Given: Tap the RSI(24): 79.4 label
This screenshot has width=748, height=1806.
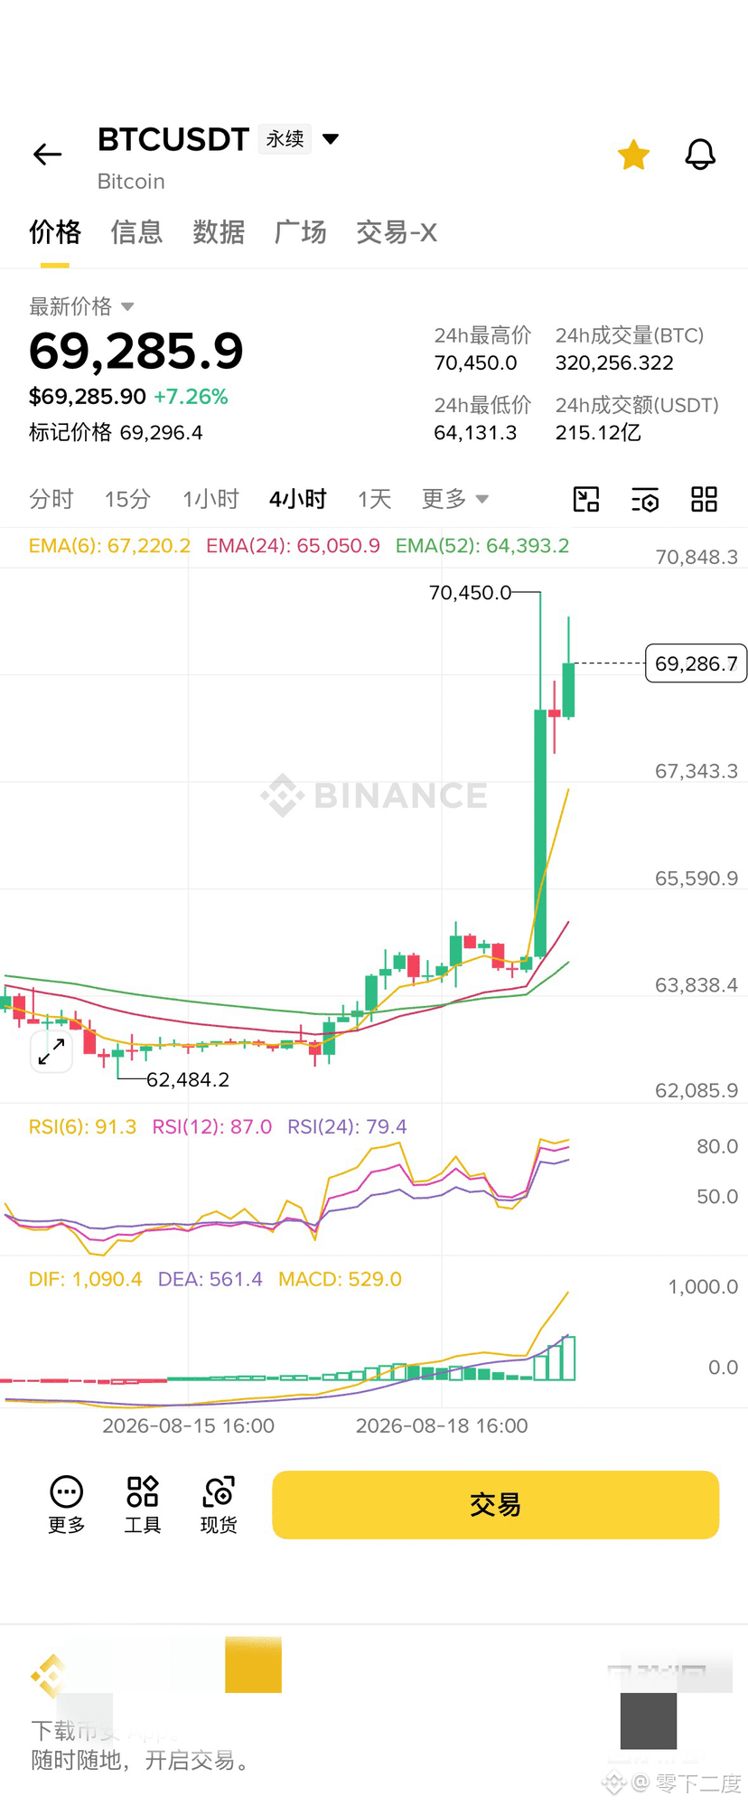Looking at the screenshot, I should point(347,1127).
